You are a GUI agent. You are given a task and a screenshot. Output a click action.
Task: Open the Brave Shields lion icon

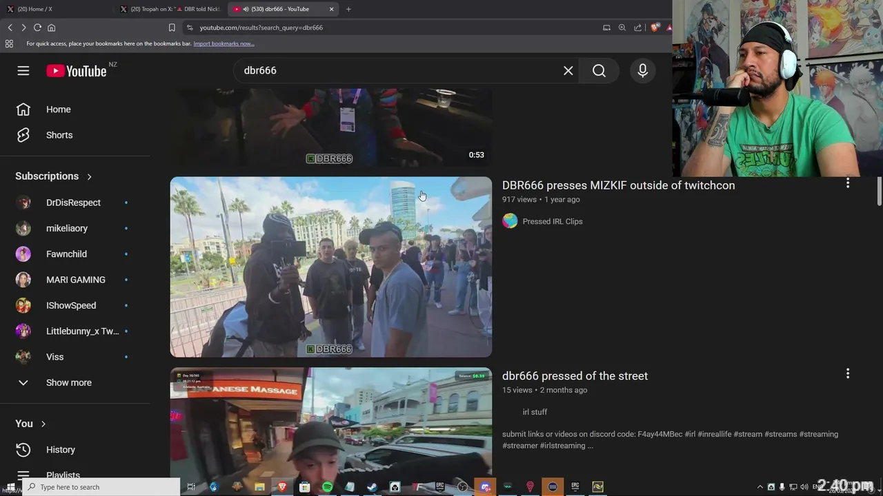655,28
